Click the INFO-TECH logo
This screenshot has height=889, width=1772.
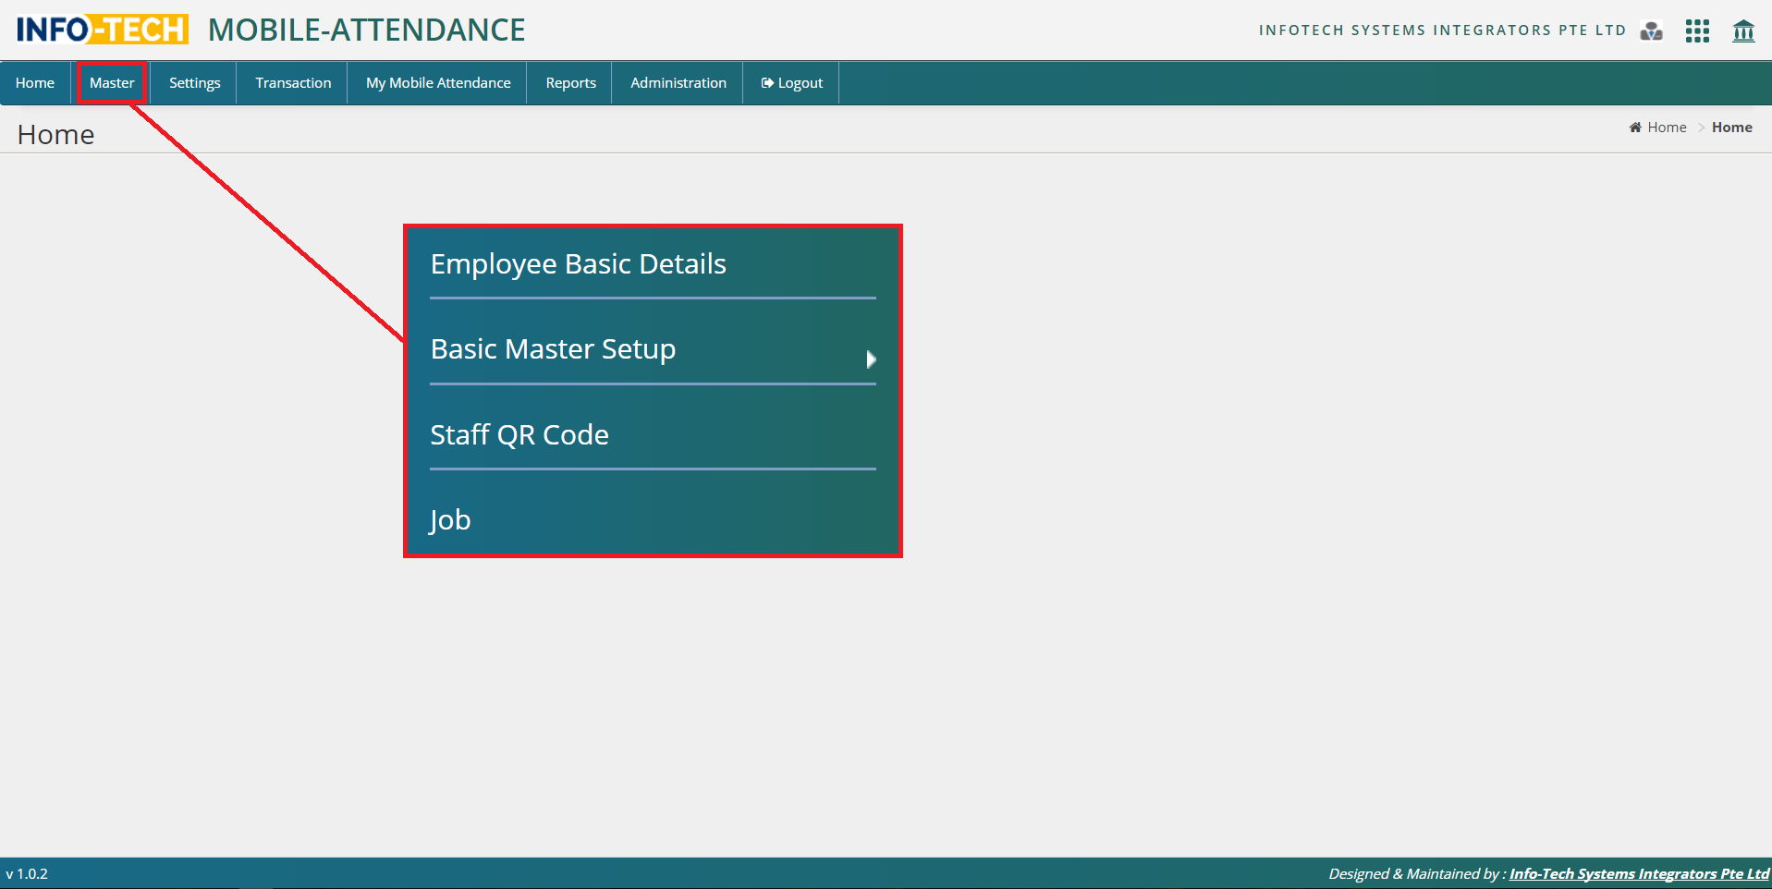pyautogui.click(x=103, y=30)
